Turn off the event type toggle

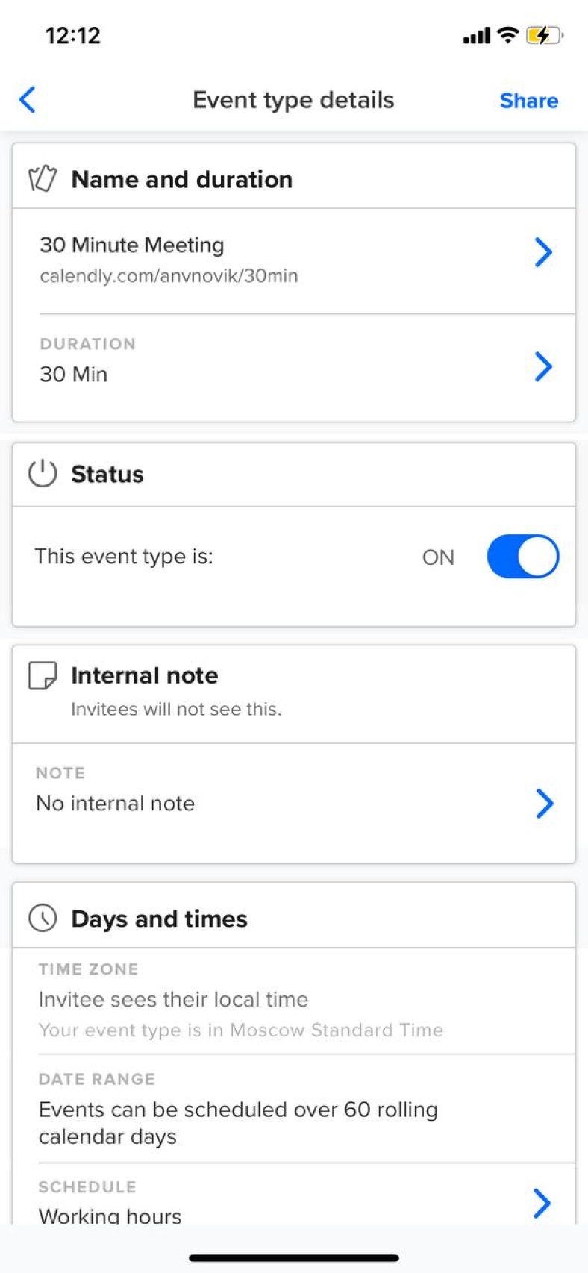pos(522,557)
